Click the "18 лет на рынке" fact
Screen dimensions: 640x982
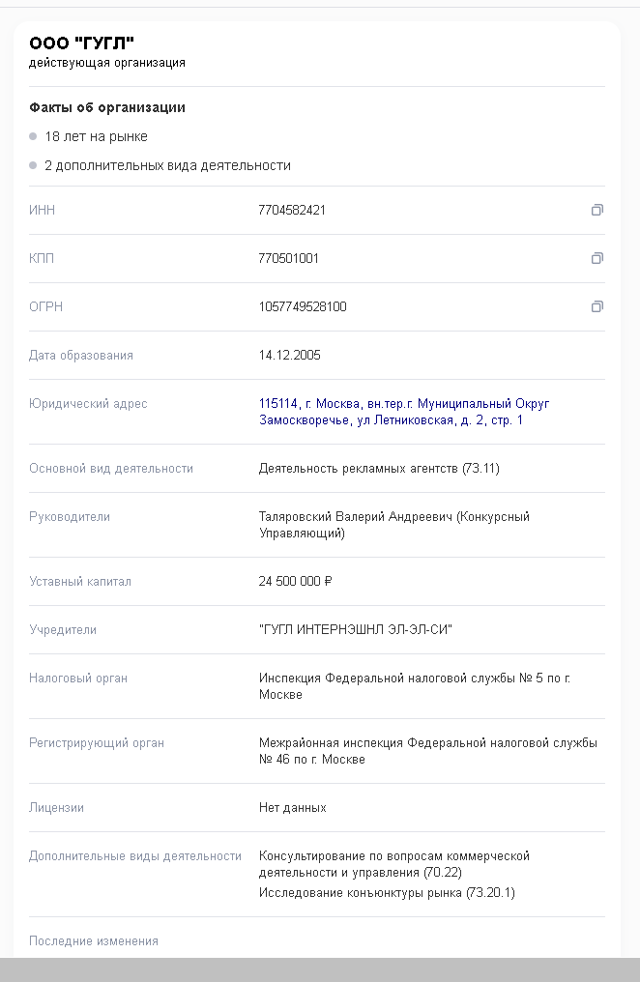click(x=96, y=136)
